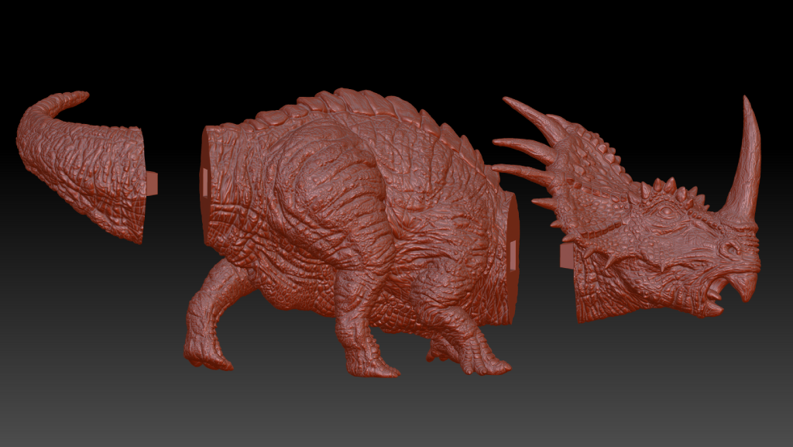This screenshot has width=793, height=447.
Task: Click the connector peg on the head piece
Action: coord(567,256)
